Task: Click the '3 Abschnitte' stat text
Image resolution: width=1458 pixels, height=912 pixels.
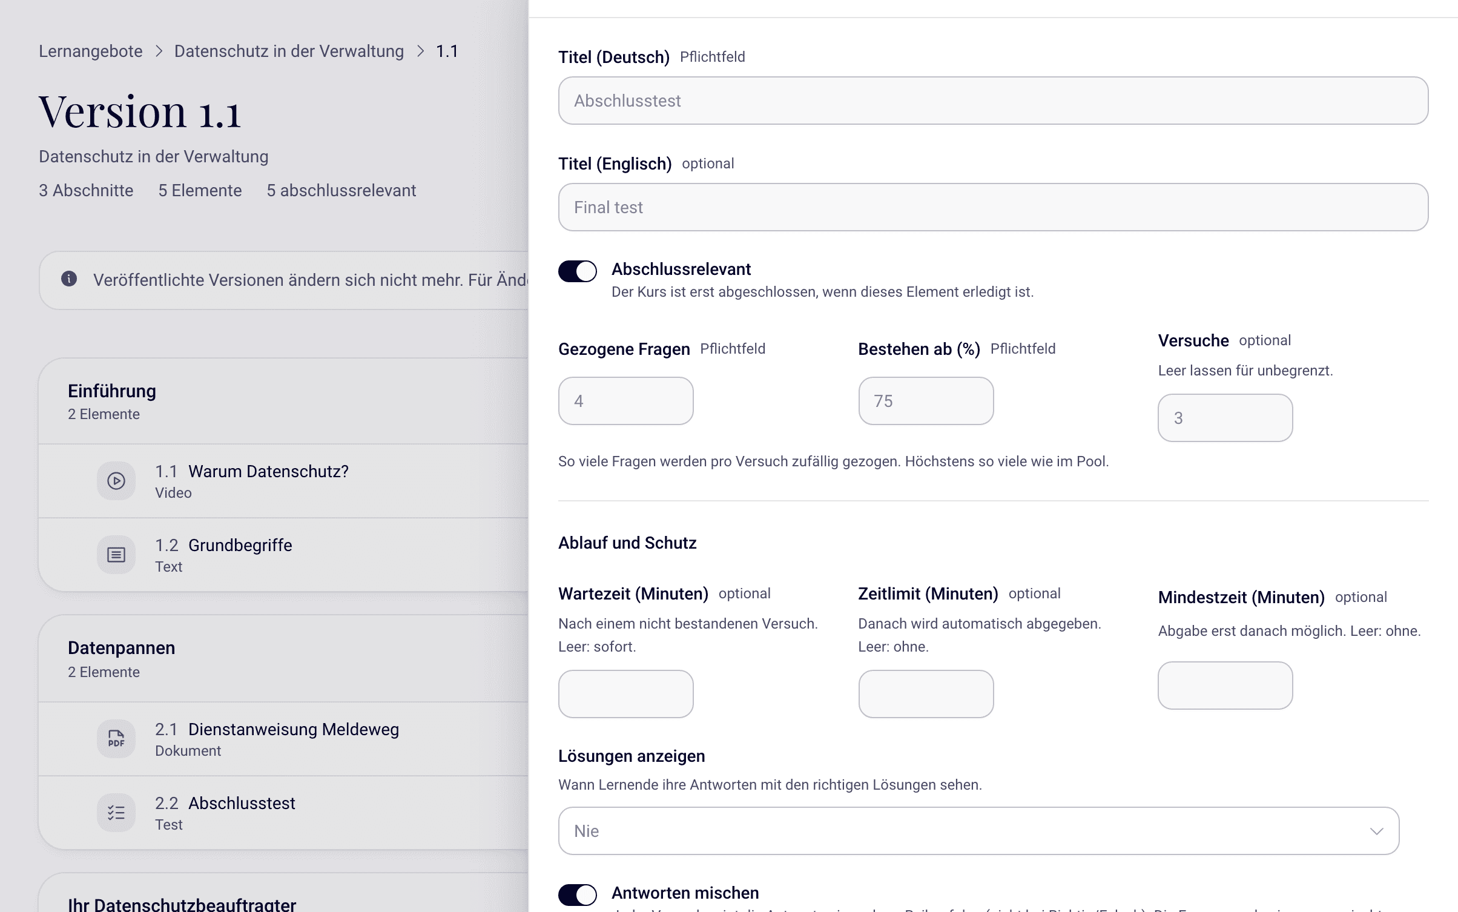Action: coord(86,190)
